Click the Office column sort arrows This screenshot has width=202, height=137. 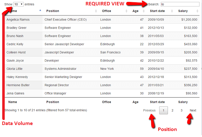pyautogui.click(x=126, y=11)
